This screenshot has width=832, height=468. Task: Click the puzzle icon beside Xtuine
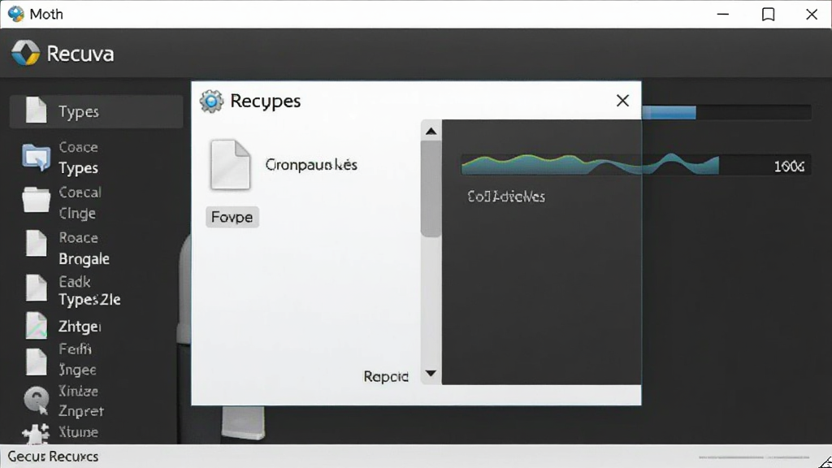(x=36, y=434)
